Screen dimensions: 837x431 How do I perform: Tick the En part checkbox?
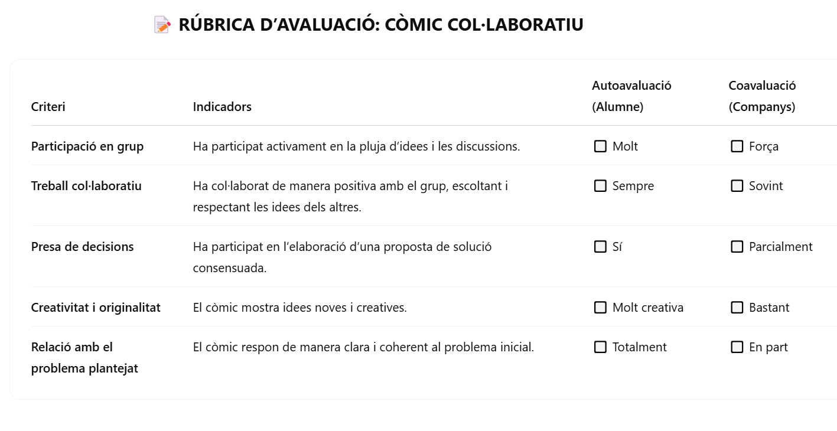coord(737,347)
